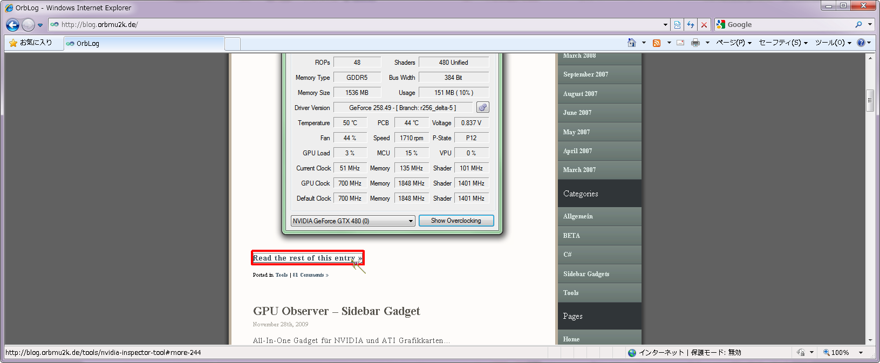This screenshot has height=363, width=880.
Task: Select the BETA category link
Action: pyautogui.click(x=571, y=236)
